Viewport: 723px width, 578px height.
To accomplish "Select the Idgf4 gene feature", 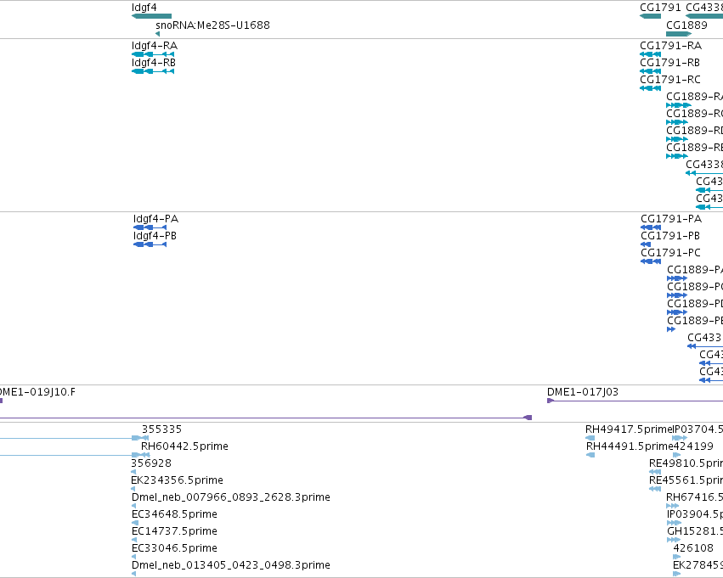I will pos(151,16).
